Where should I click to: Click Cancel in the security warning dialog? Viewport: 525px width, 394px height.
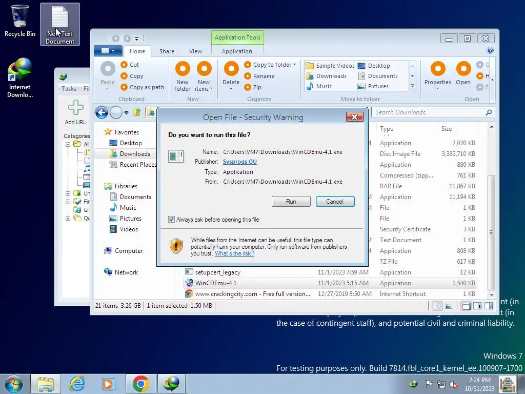[335, 201]
